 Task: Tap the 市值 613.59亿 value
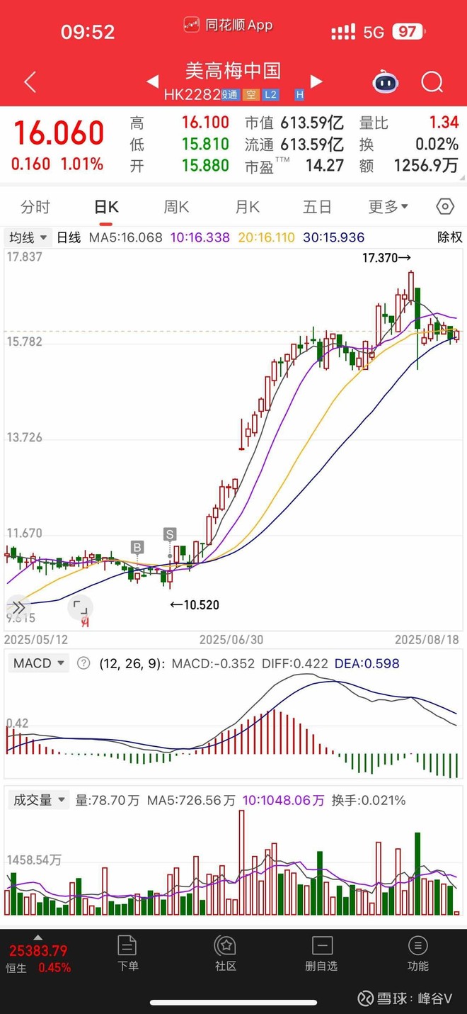pos(312,123)
